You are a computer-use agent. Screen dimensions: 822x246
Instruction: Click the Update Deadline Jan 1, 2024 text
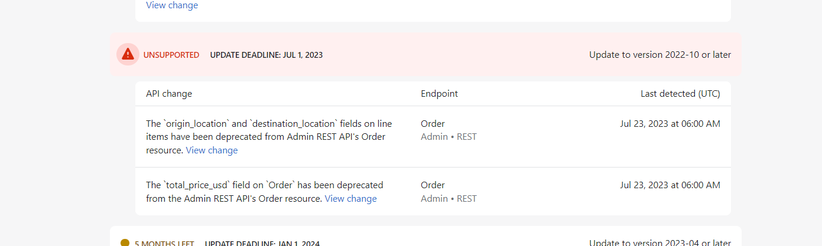(x=262, y=243)
